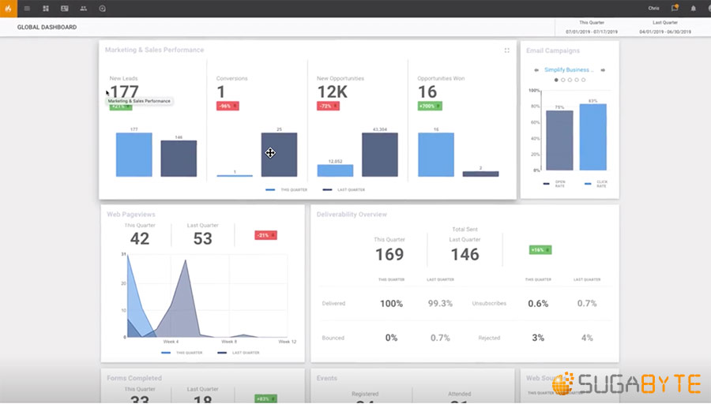Click the New Opportunities -72% red badge
The width and height of the screenshot is (711, 404).
click(329, 106)
